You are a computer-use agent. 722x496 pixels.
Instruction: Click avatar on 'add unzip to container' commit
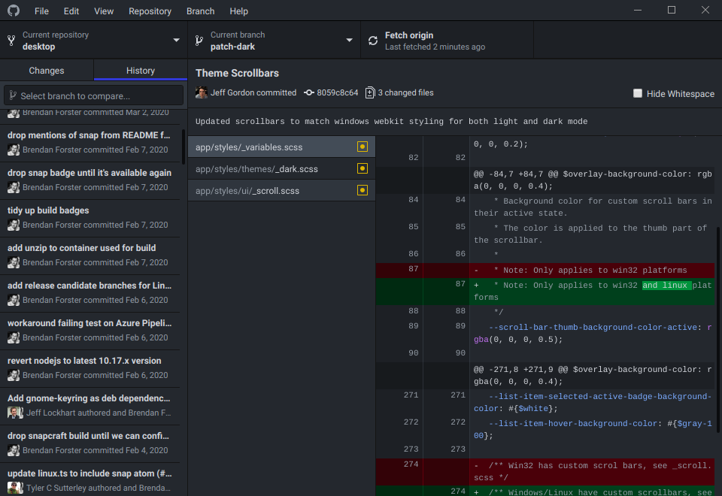(x=14, y=262)
